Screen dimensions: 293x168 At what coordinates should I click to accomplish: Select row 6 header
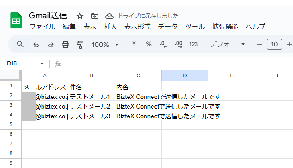pyautogui.click(x=11, y=134)
